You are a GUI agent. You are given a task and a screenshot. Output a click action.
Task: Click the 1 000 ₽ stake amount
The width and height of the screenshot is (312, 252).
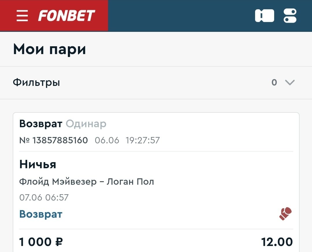tap(41, 242)
